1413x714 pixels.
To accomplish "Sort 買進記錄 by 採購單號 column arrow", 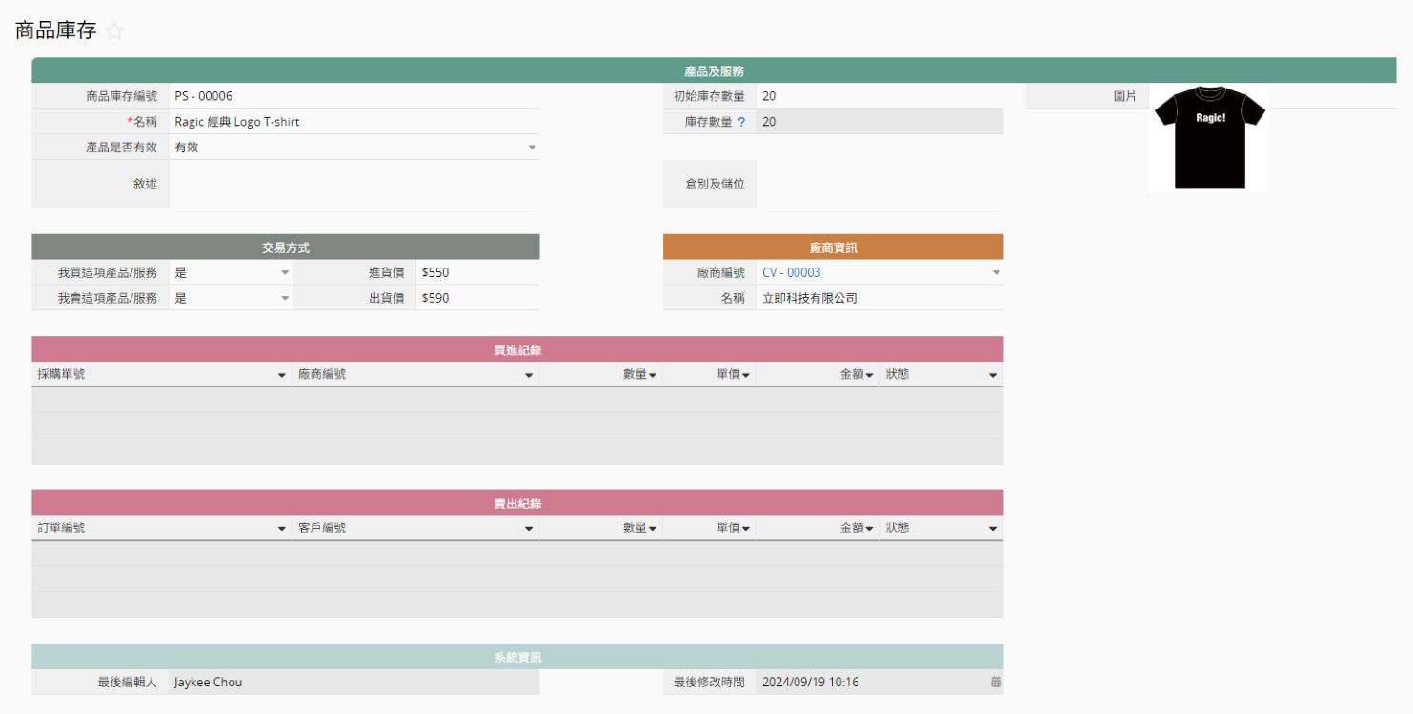I will point(281,375).
